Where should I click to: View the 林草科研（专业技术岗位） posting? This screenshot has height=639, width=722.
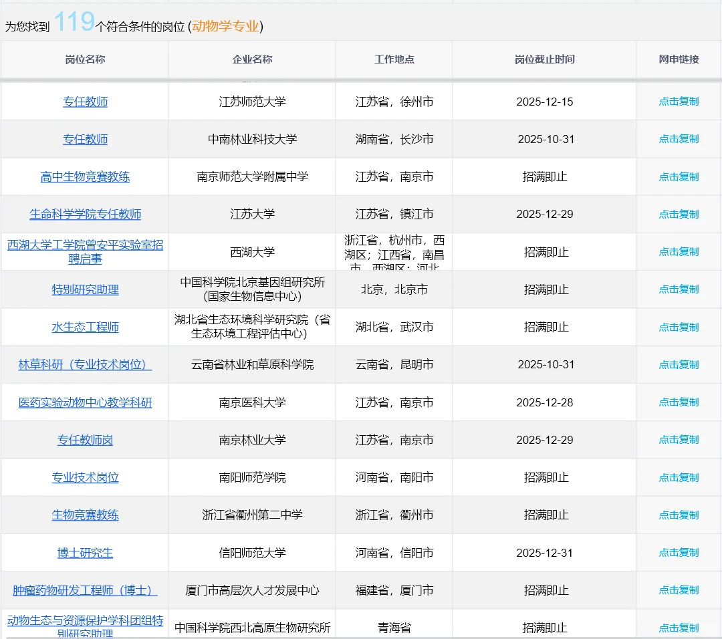coord(85,364)
